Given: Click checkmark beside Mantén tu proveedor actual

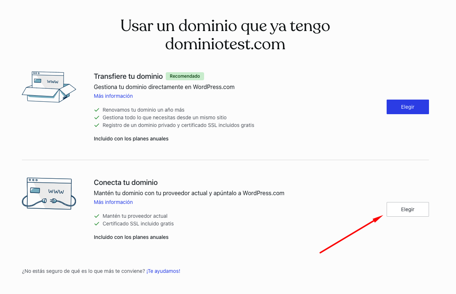Looking at the screenshot, I should (97, 216).
